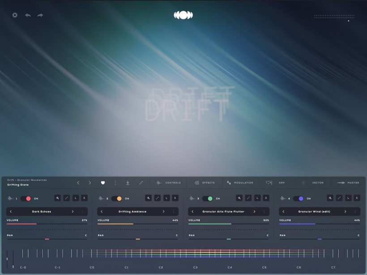Favorite the Drifting State preset
367x275 pixels.
pyautogui.click(x=103, y=182)
